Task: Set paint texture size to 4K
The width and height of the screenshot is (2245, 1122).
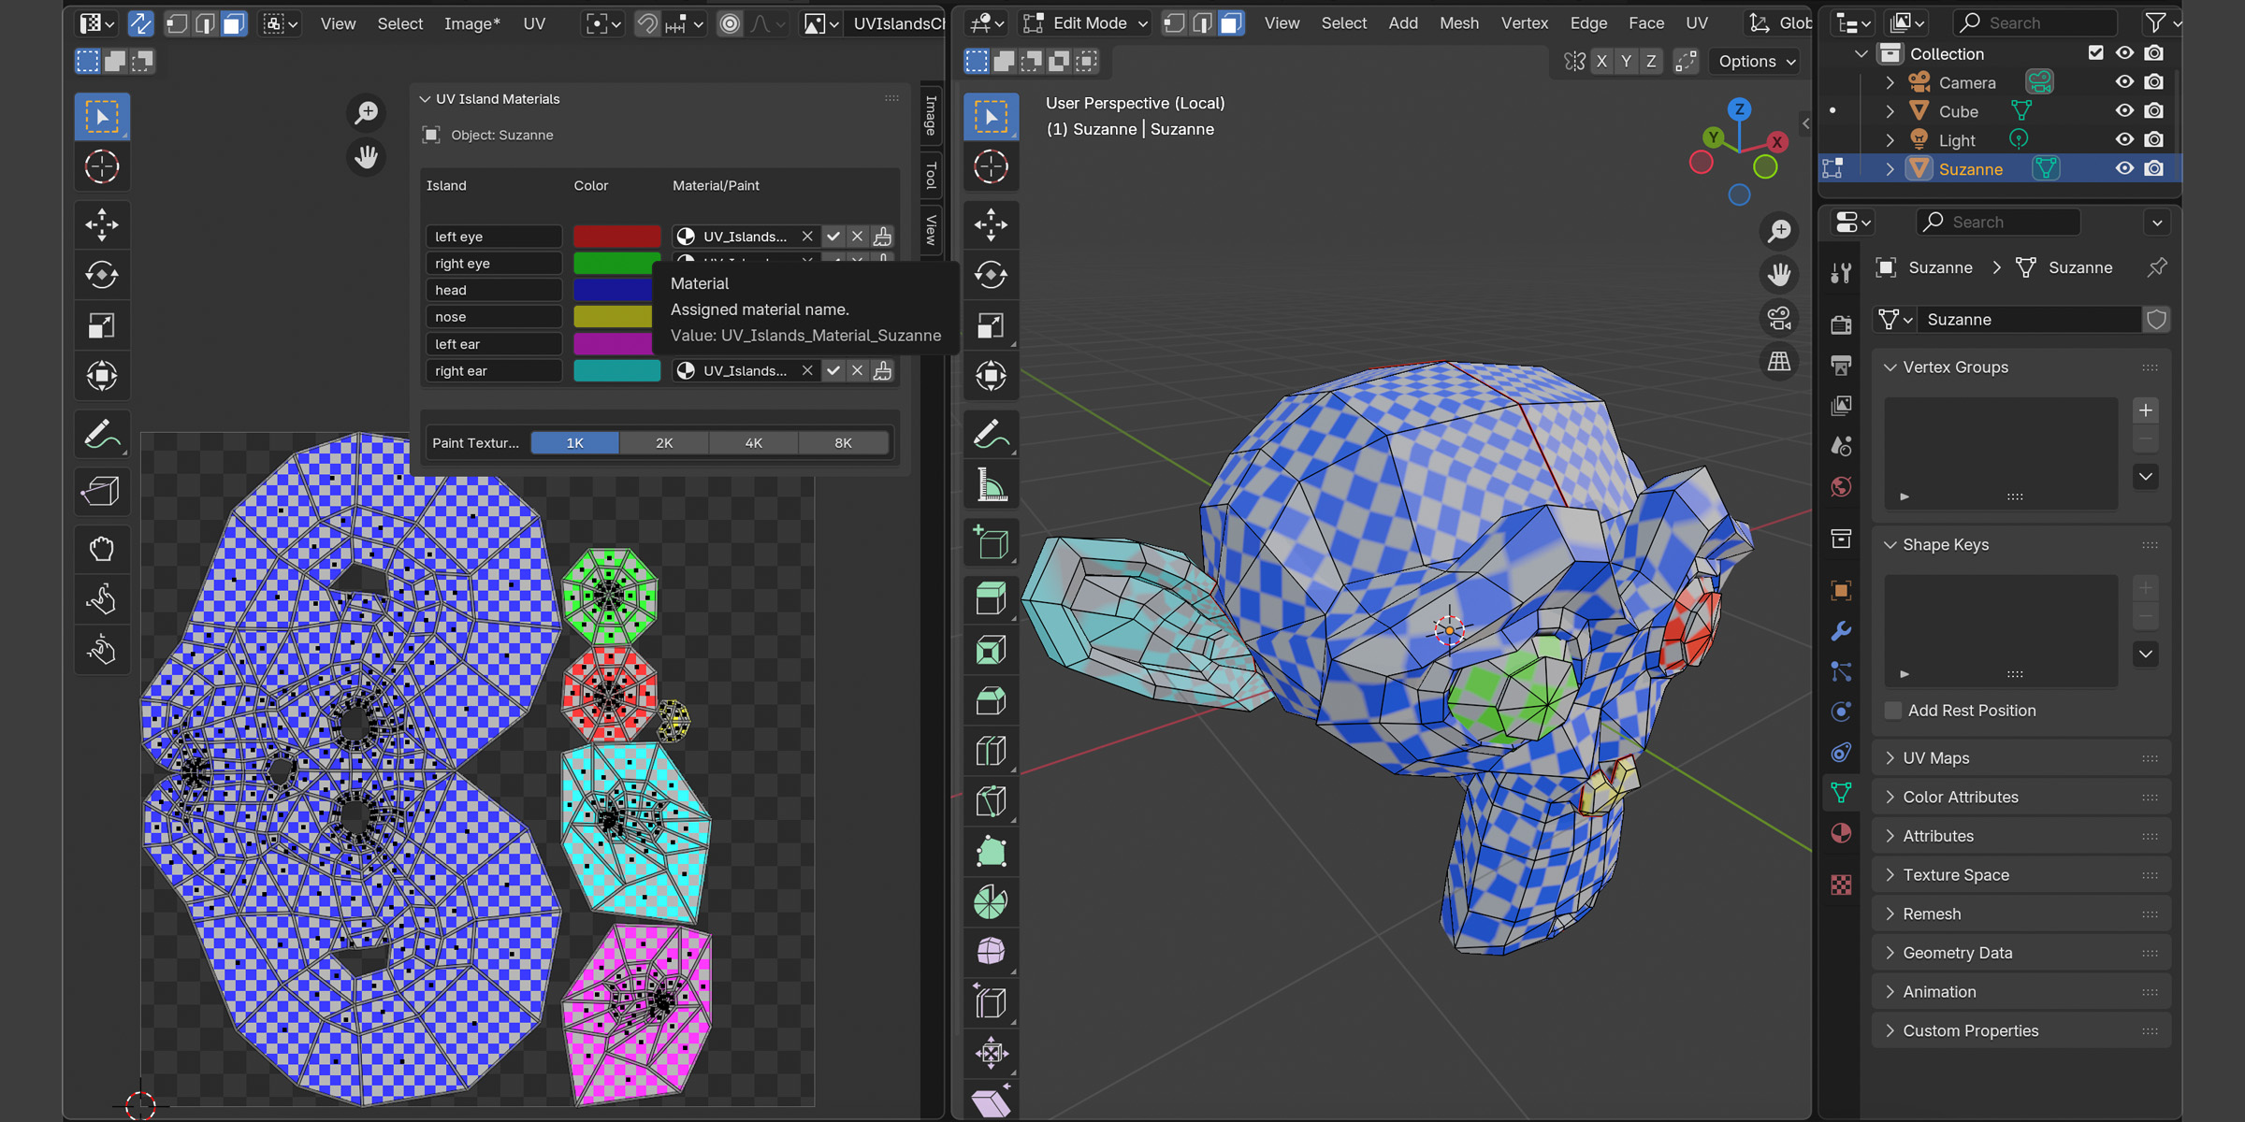Action: click(x=753, y=443)
